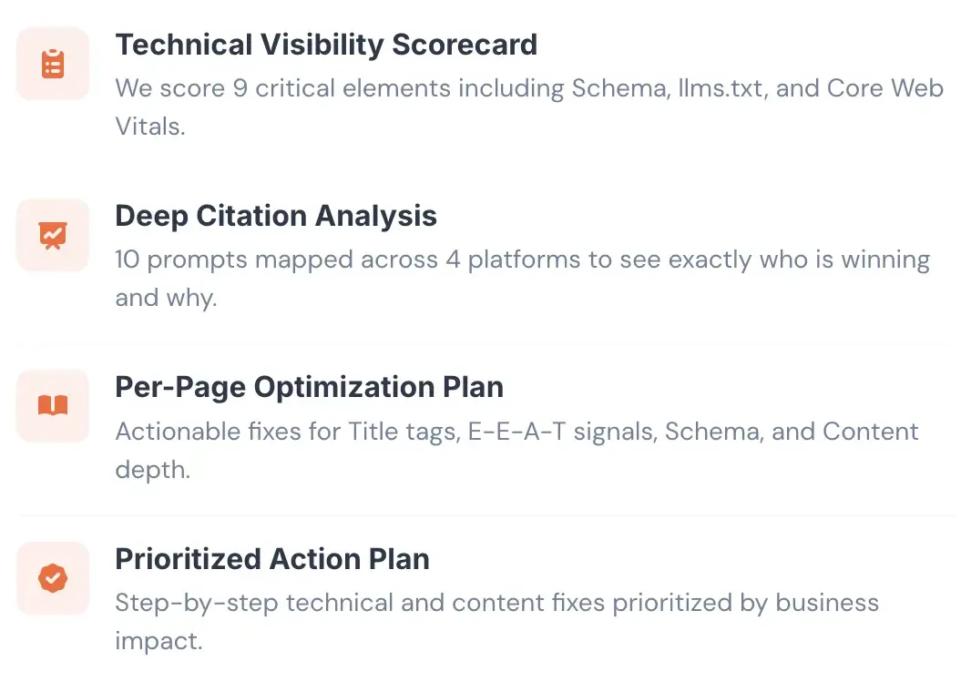The width and height of the screenshot is (971, 692).
Task: Click the clipboard scorecard icon
Action: tap(53, 64)
